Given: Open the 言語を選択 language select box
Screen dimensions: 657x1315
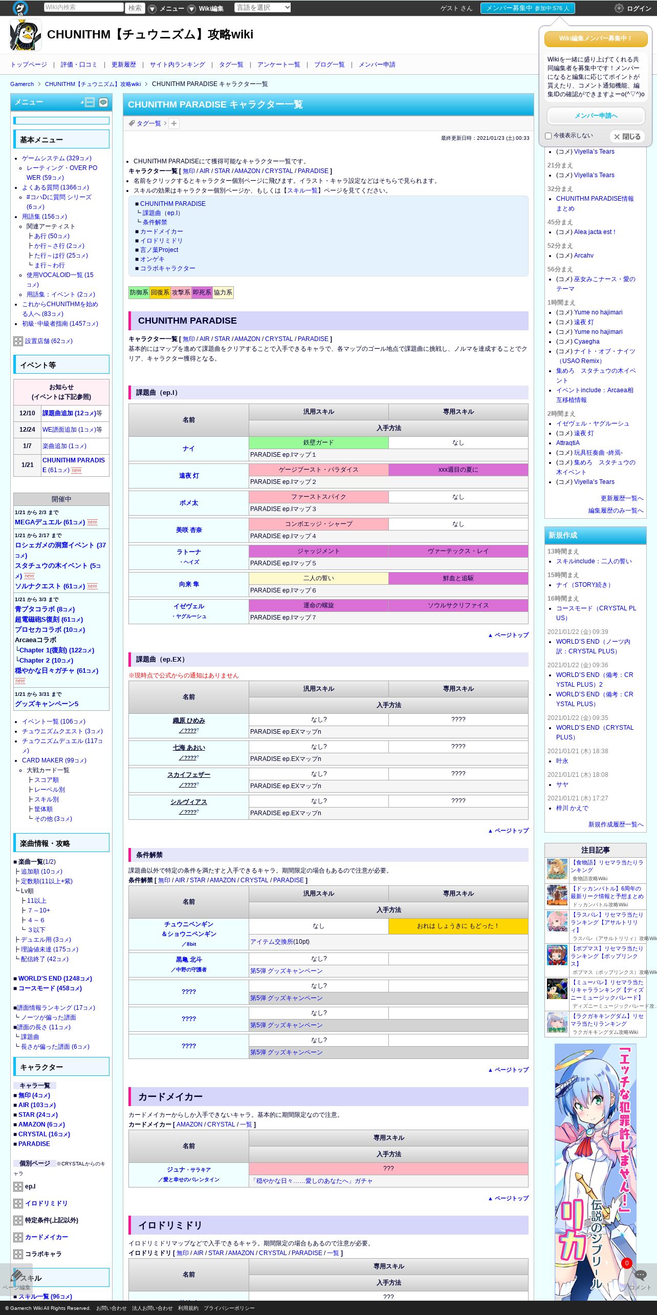Looking at the screenshot, I should click(x=262, y=8).
